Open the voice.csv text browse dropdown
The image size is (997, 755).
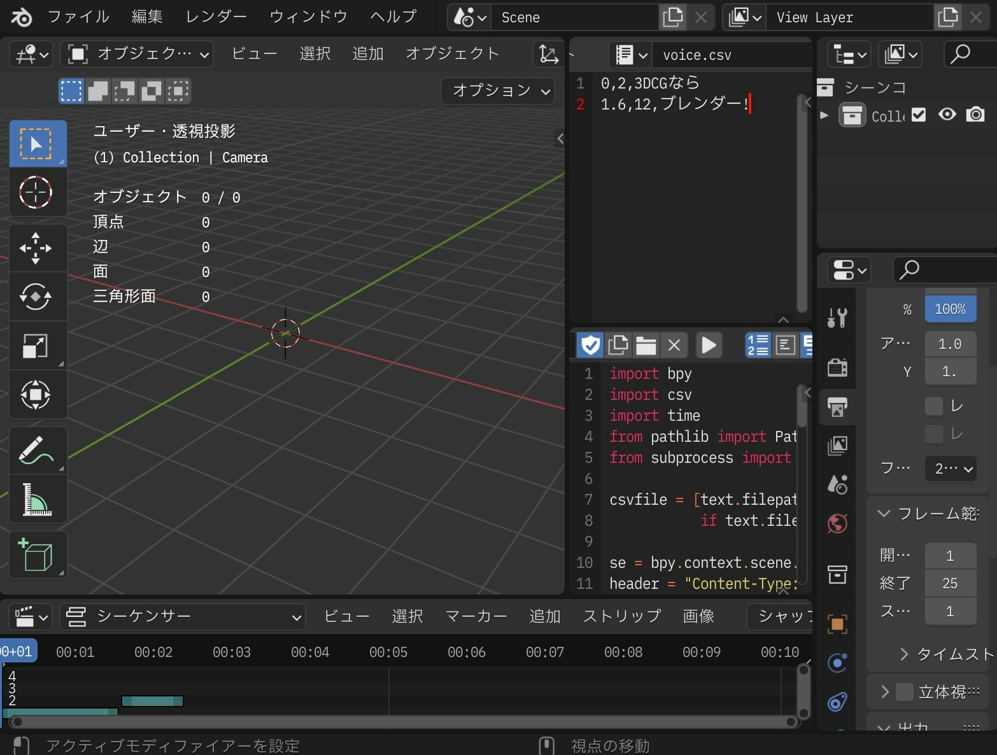630,55
